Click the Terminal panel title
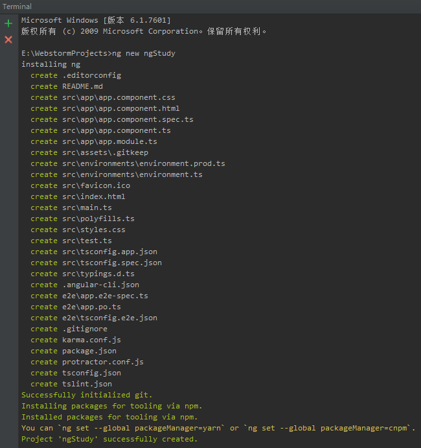The width and height of the screenshot is (421, 448). click(x=17, y=6)
